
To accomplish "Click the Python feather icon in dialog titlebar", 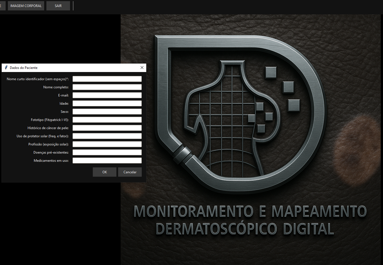I will [x=6, y=68].
